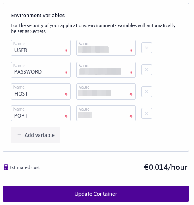Add a new environment variable
Image resolution: width=194 pixels, height=205 pixels.
point(35,135)
